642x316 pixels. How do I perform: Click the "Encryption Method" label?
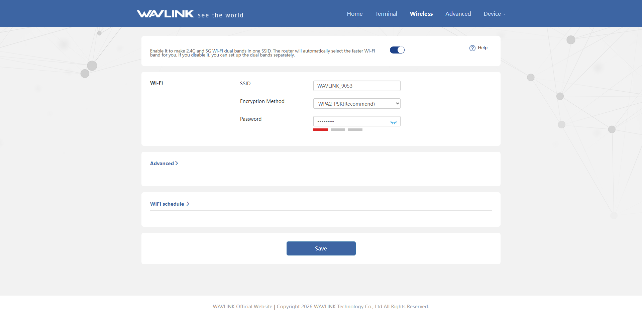click(x=262, y=101)
